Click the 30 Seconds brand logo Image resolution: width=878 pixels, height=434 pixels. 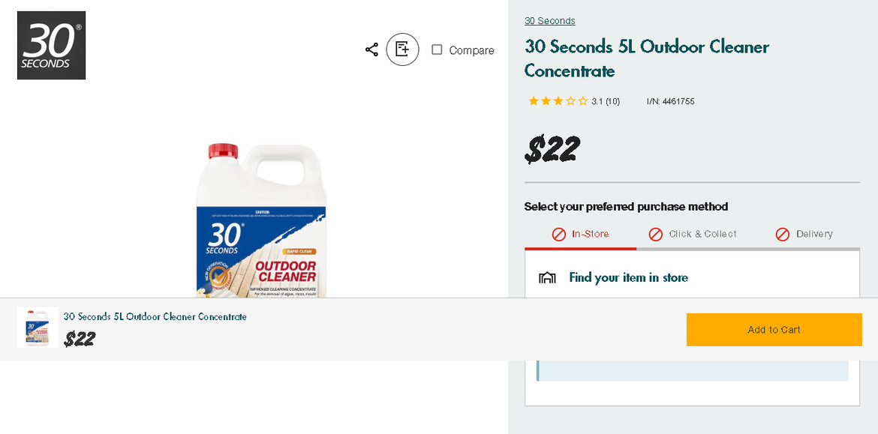tap(50, 45)
